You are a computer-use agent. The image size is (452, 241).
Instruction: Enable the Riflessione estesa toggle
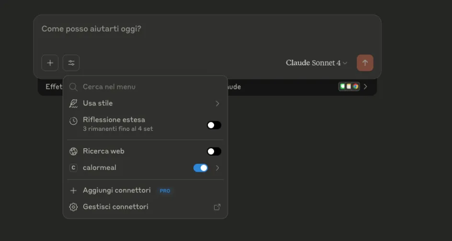pyautogui.click(x=214, y=125)
